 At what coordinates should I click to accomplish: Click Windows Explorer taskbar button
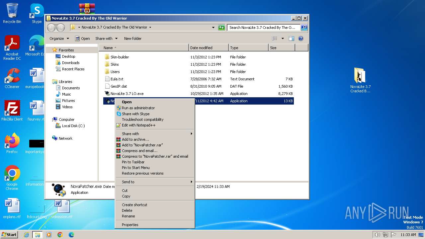click(37, 235)
